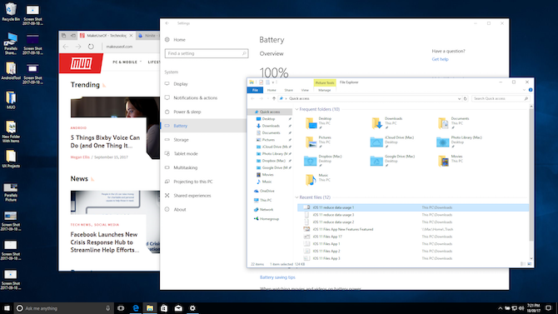The width and height of the screenshot is (558, 314).
Task: Click the MUO logo on the webpage
Action: click(81, 63)
